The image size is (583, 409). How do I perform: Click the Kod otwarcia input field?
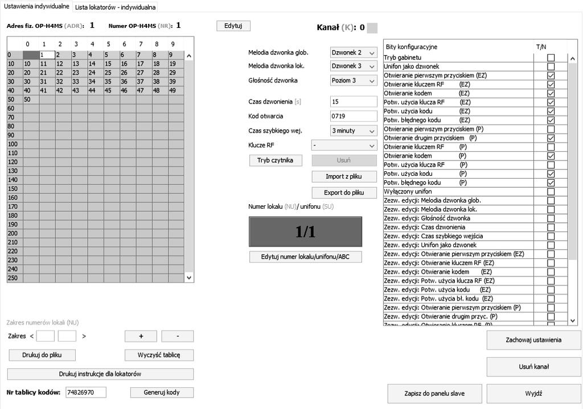click(353, 116)
